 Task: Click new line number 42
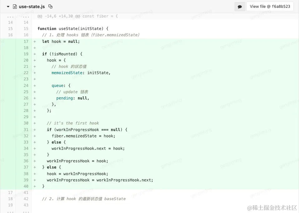[x=26, y=199]
